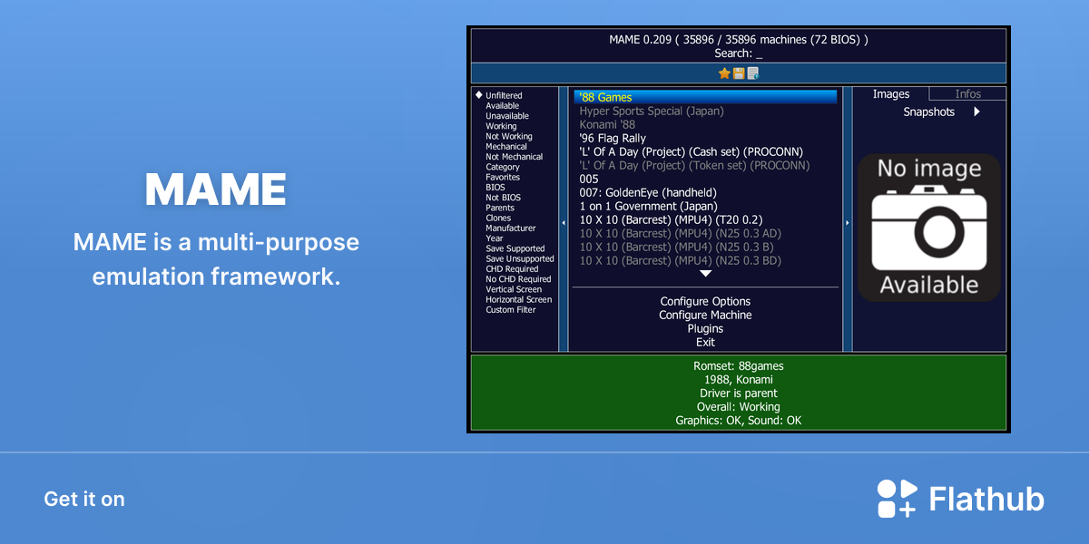
Task: Click the favorites star icon
Action: tap(724, 73)
